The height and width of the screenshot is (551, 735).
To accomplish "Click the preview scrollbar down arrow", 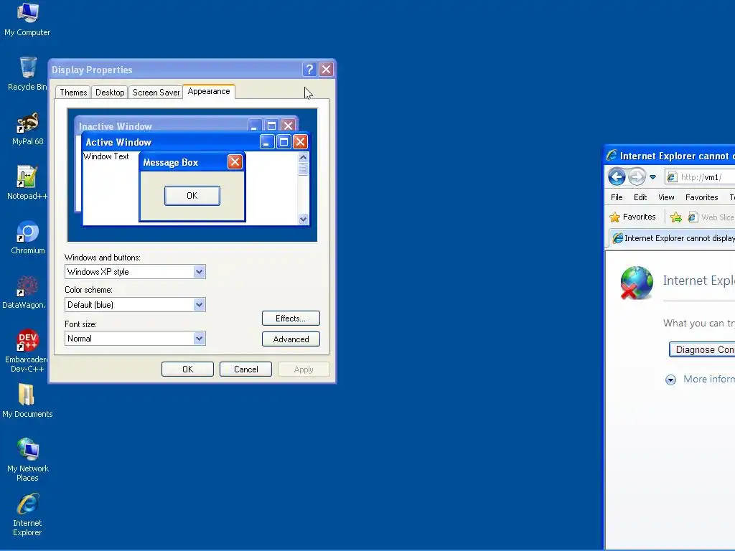I will pos(304,219).
